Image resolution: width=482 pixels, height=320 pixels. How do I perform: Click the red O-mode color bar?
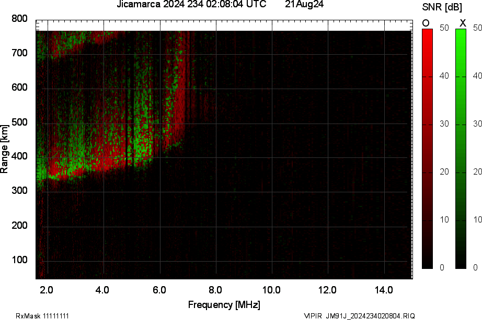click(427, 149)
